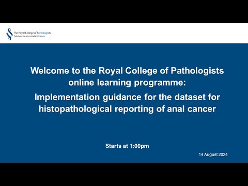The width and height of the screenshot is (248, 186).
Task: Click the Royal College of Pathologists logo icon
Action: point(9,34)
